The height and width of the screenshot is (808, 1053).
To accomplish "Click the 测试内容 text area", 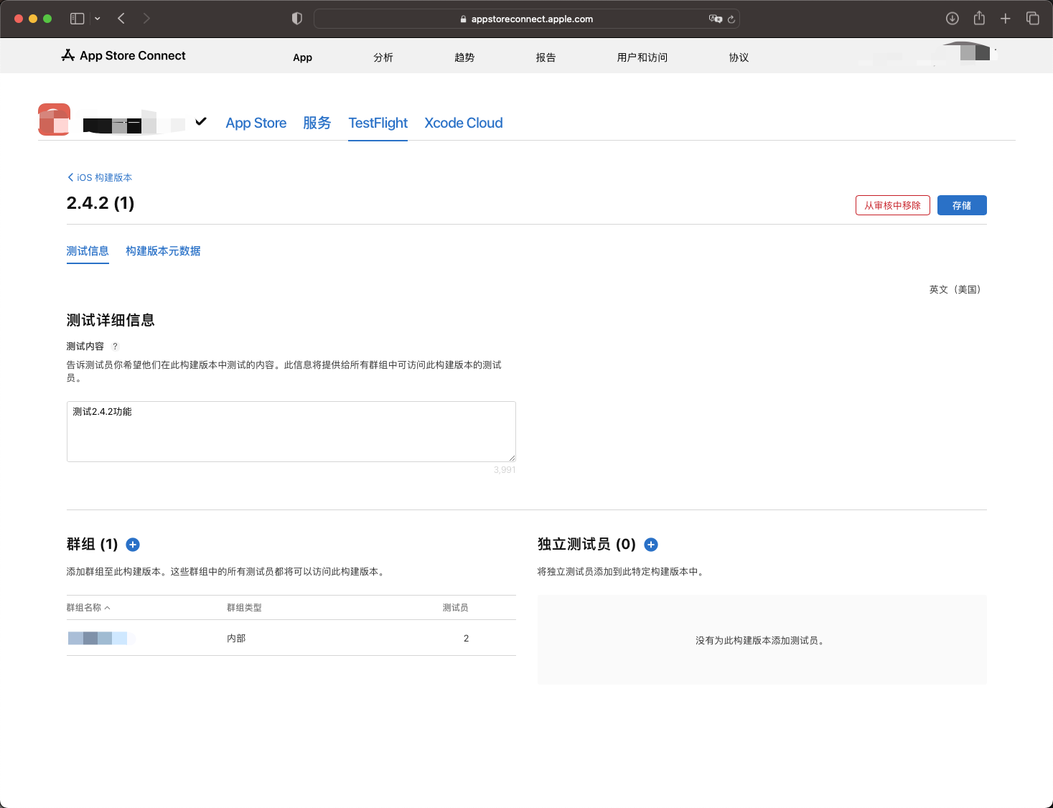I will 291,431.
